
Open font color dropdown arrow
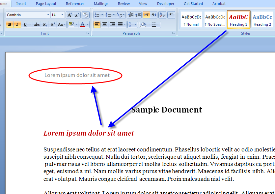tap(87, 24)
